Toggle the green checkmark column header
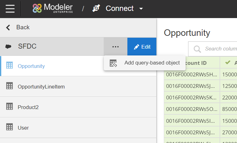Image resolution: width=237 pixels, height=143 pixels. tap(228, 63)
